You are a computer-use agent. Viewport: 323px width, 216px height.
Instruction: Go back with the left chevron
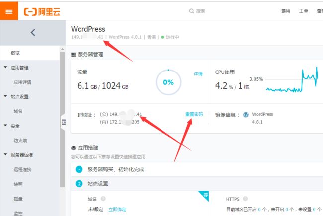pos(33,33)
